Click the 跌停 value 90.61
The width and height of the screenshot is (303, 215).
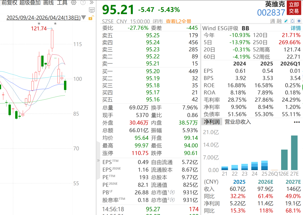click(x=191, y=153)
